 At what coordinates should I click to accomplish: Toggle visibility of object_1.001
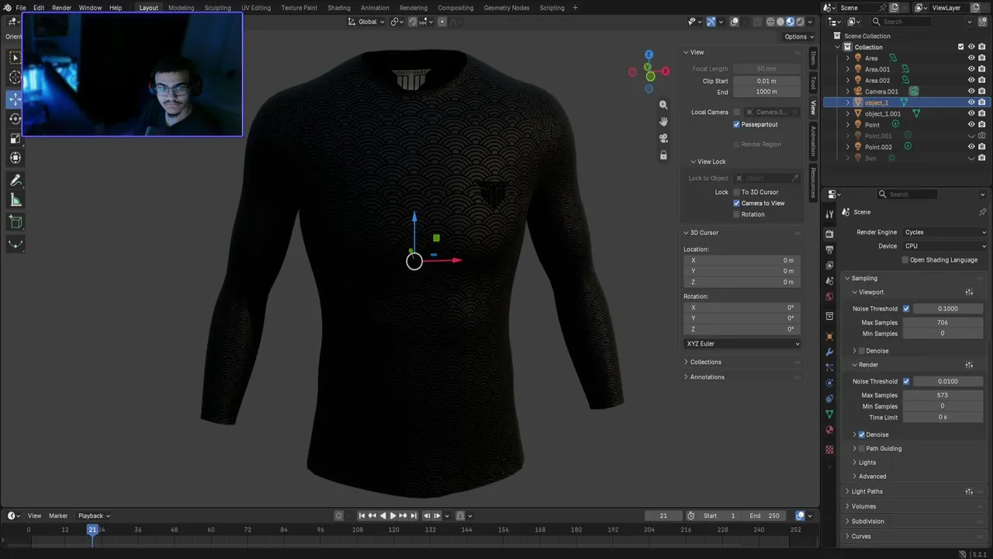(971, 113)
